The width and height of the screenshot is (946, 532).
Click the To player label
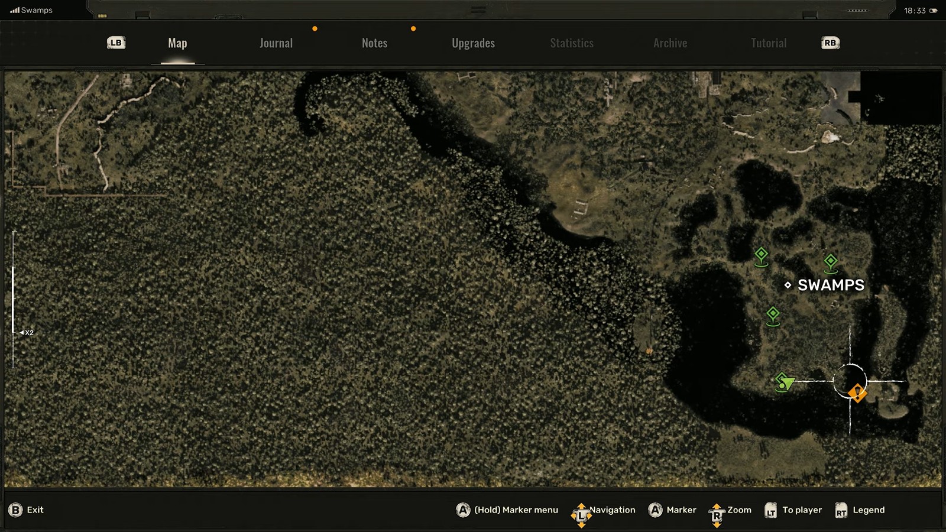pos(802,510)
